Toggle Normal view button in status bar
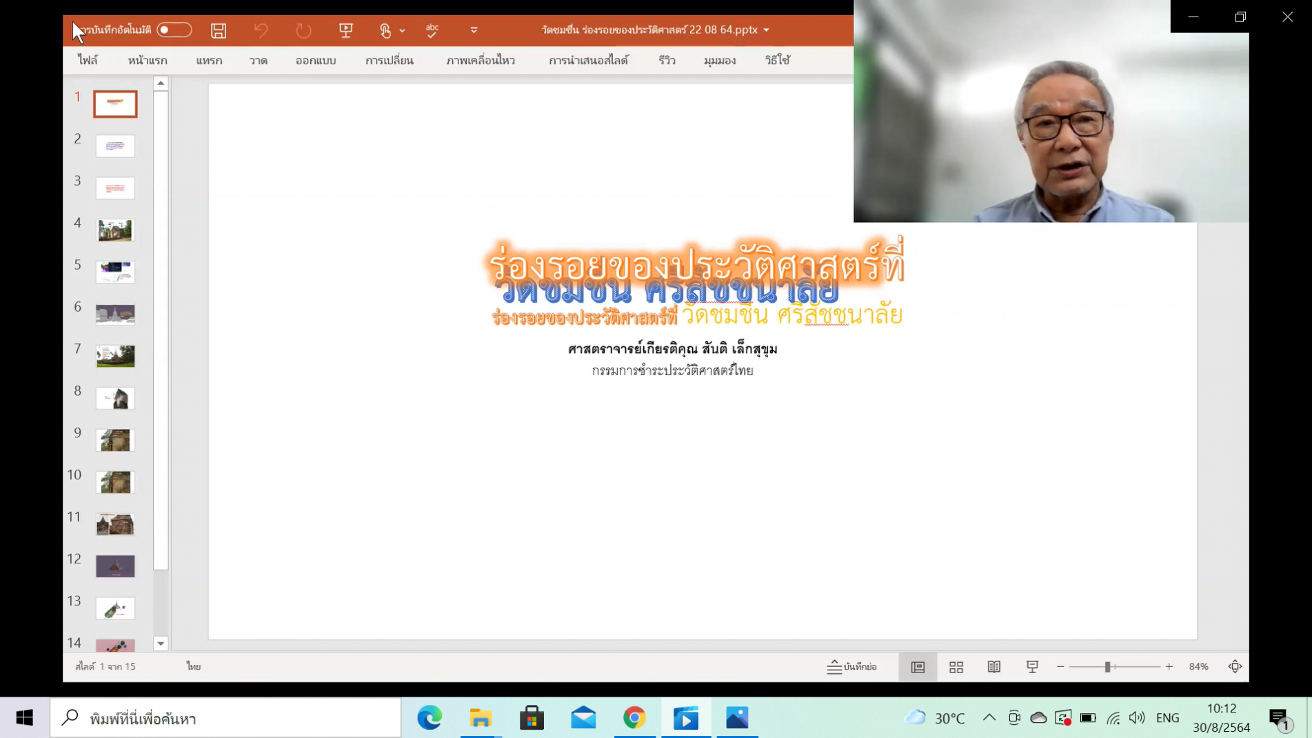 (918, 667)
